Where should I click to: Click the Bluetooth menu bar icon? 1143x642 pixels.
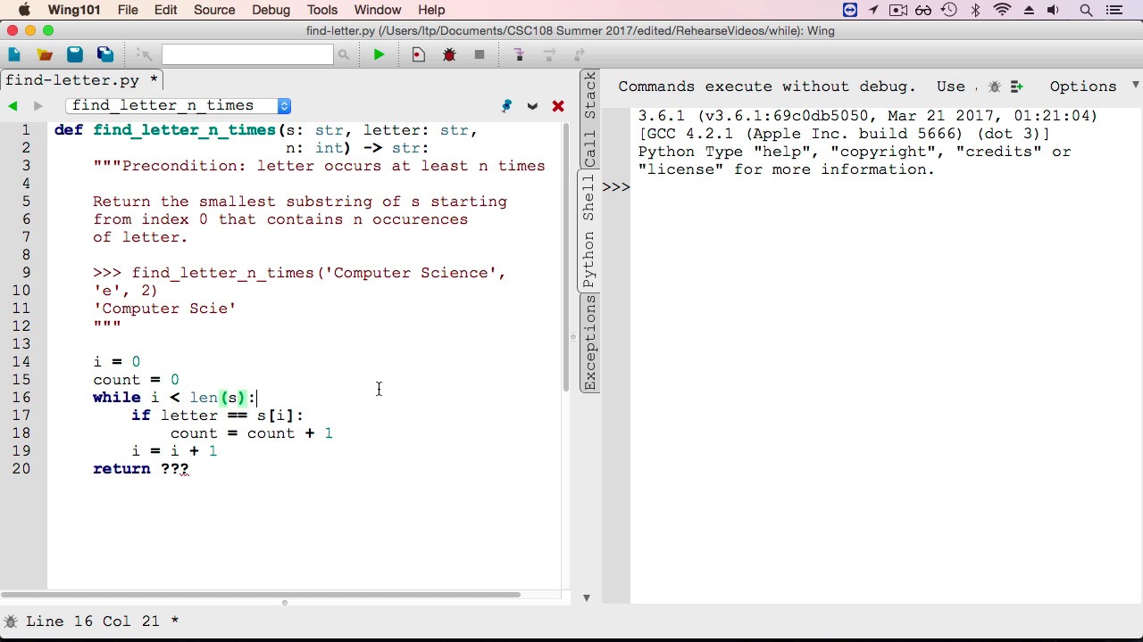976,10
